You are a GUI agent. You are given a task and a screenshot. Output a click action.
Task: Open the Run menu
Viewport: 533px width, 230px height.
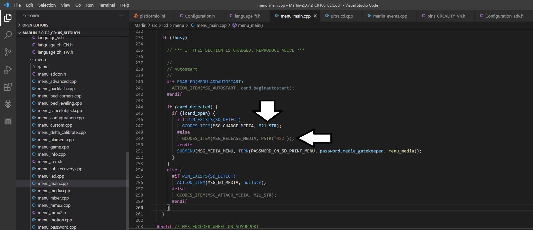(x=90, y=5)
